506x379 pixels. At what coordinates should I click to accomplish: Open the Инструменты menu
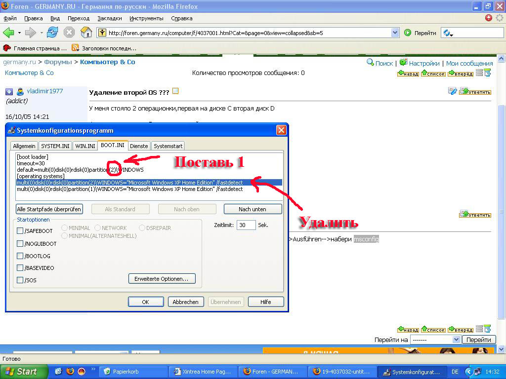click(x=146, y=18)
